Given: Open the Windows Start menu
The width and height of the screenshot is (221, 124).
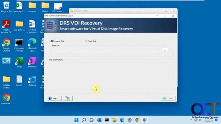Looking at the screenshot, I should (x=76, y=120).
